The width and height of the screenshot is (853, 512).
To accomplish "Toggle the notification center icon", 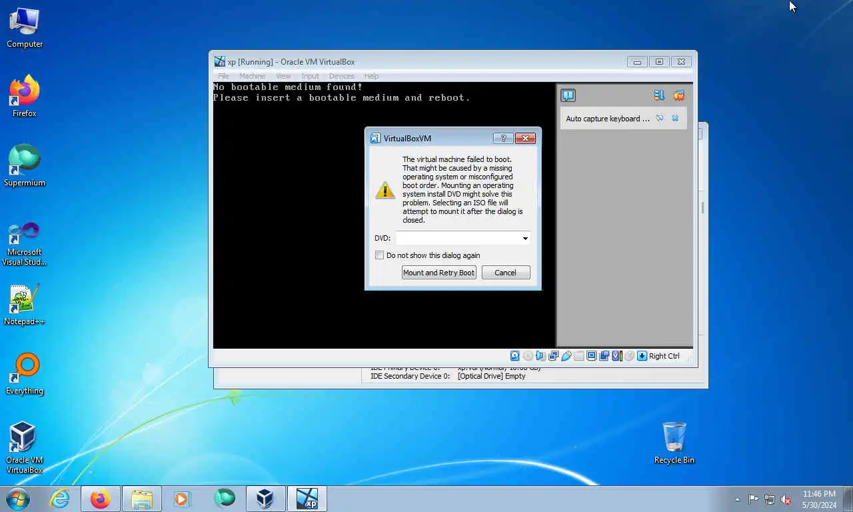I will pos(568,95).
